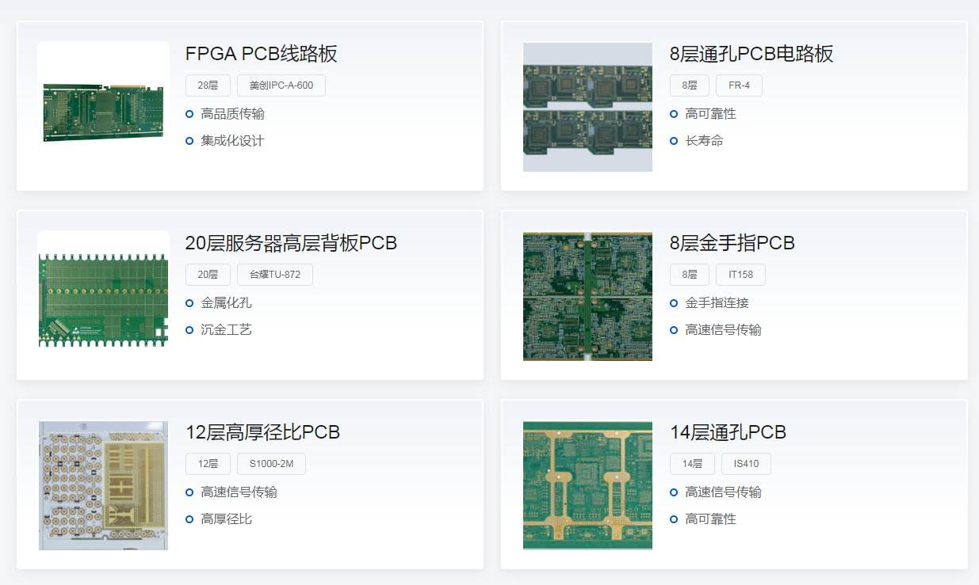Select the FR-4 material tag
The width and height of the screenshot is (979, 585).
[x=739, y=85]
